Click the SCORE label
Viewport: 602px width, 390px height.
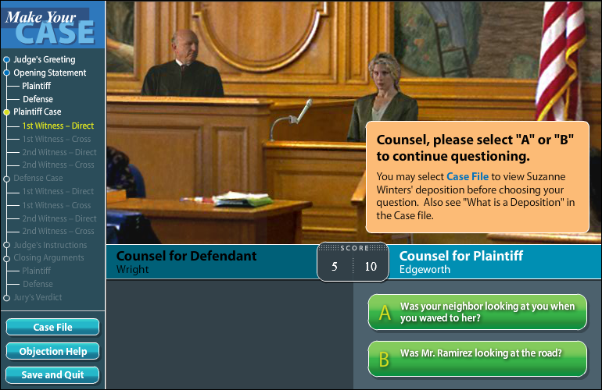pyautogui.click(x=354, y=248)
